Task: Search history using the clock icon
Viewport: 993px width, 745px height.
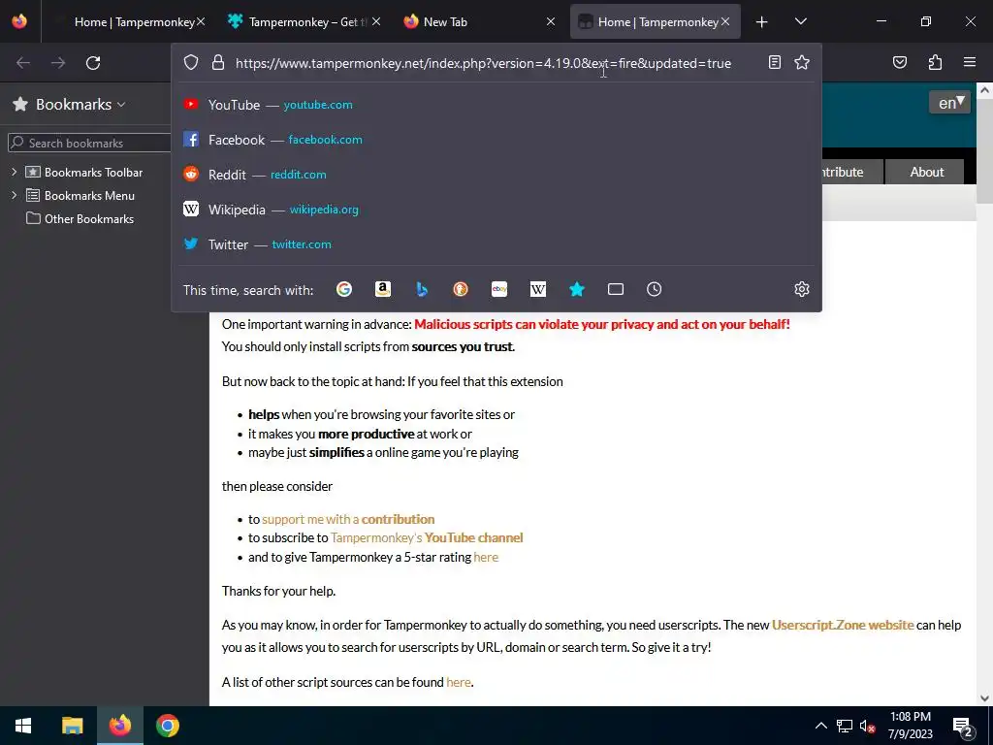Action: [655, 289]
